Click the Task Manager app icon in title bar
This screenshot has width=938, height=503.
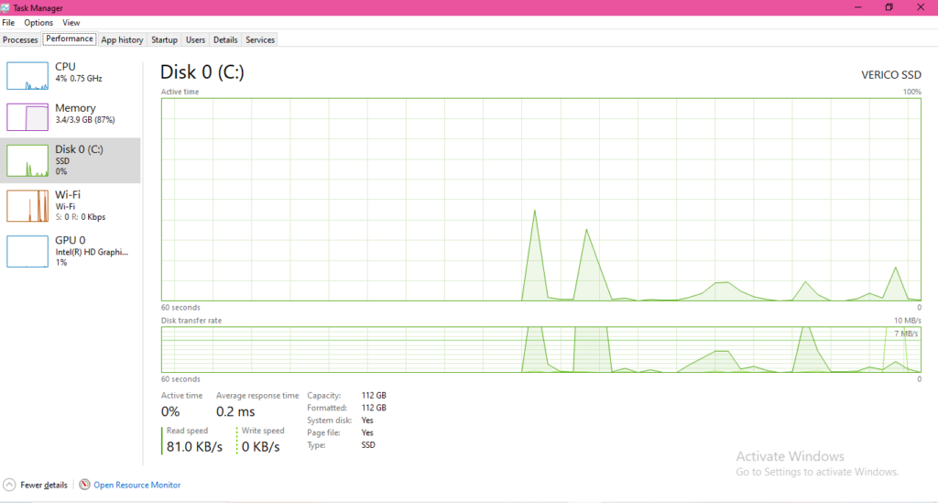[x=6, y=7]
